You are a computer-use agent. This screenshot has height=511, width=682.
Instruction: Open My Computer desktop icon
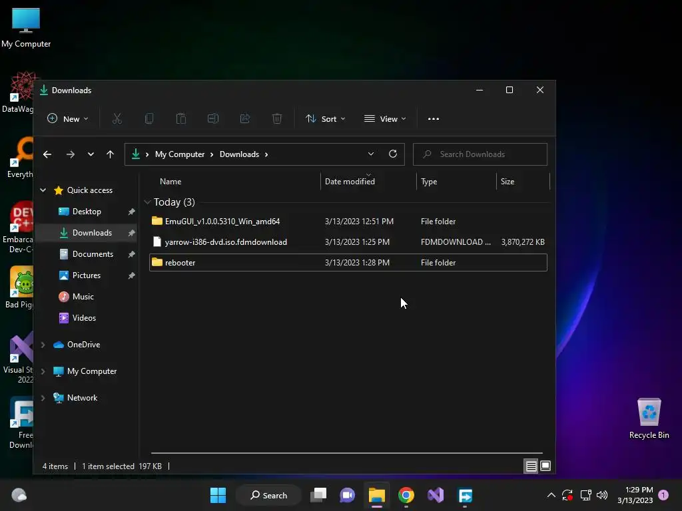click(26, 27)
